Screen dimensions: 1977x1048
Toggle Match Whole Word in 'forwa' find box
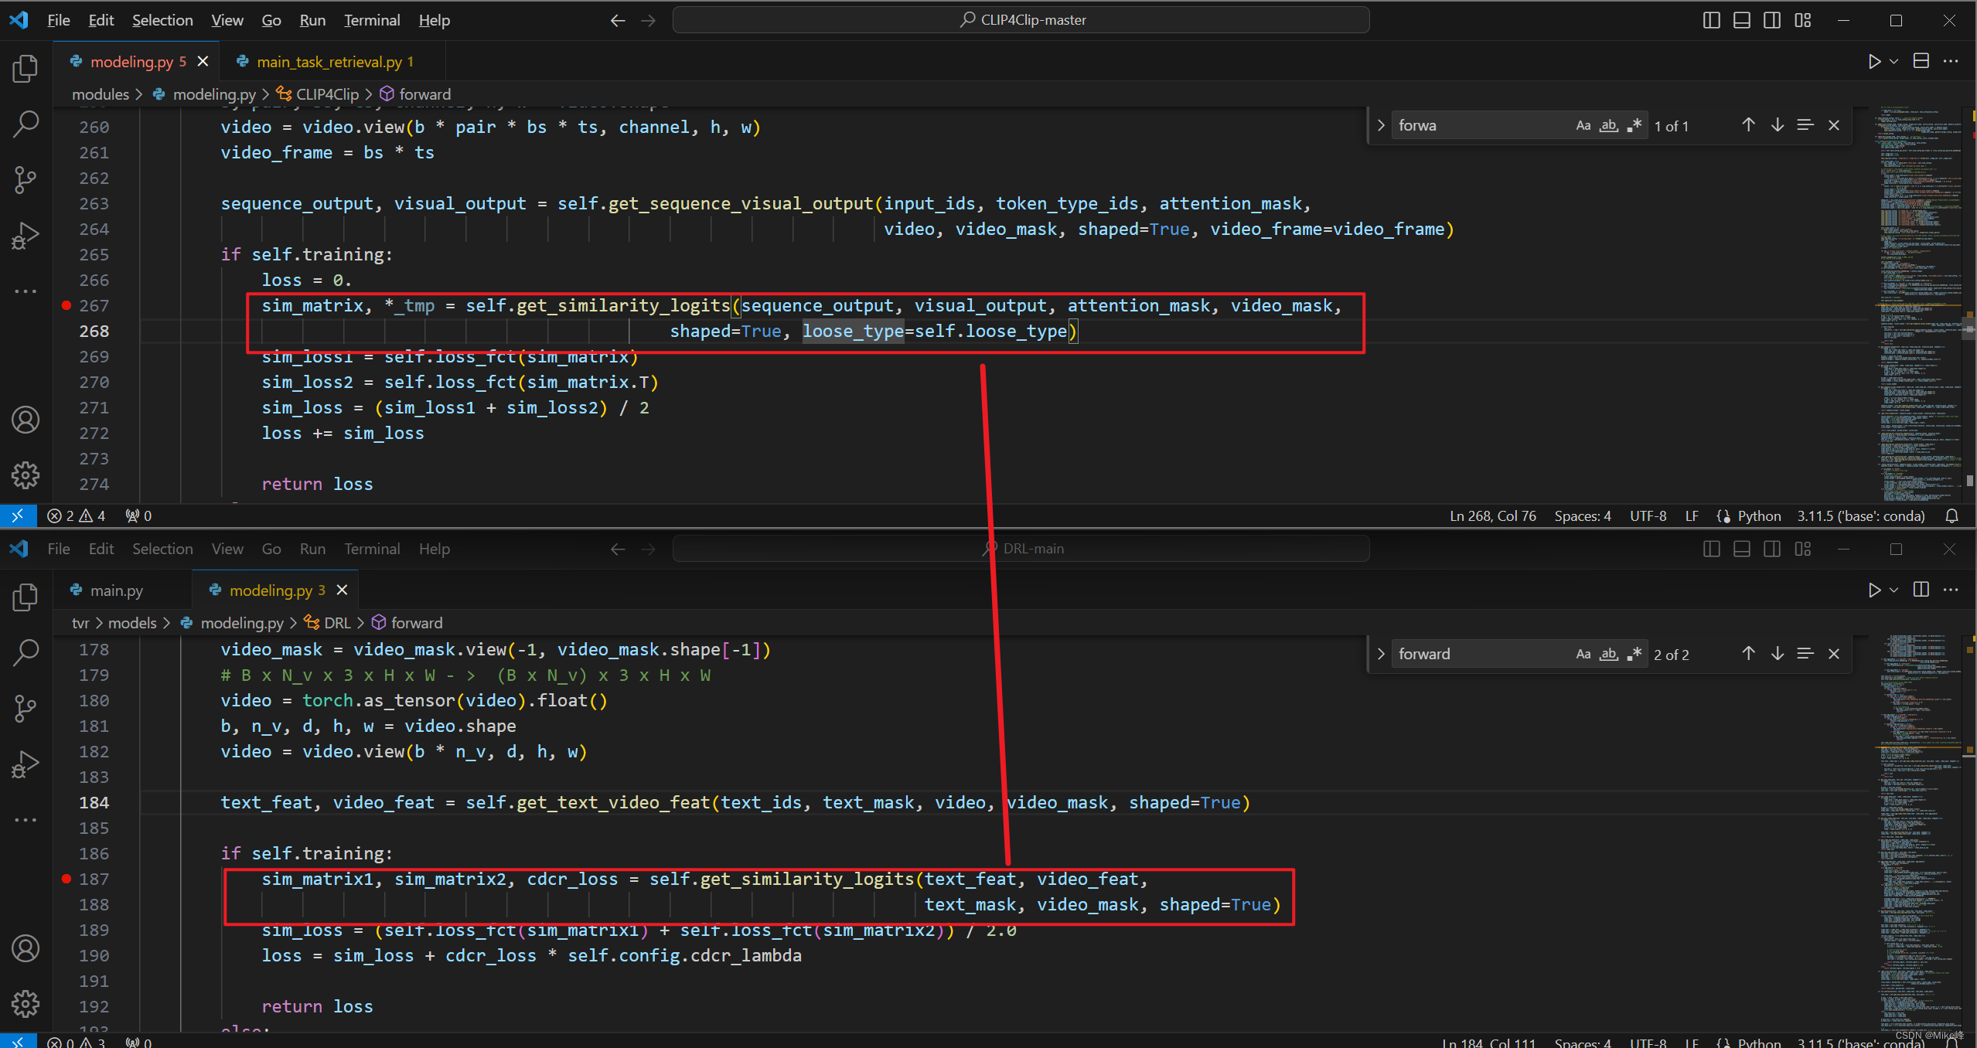(x=1609, y=125)
